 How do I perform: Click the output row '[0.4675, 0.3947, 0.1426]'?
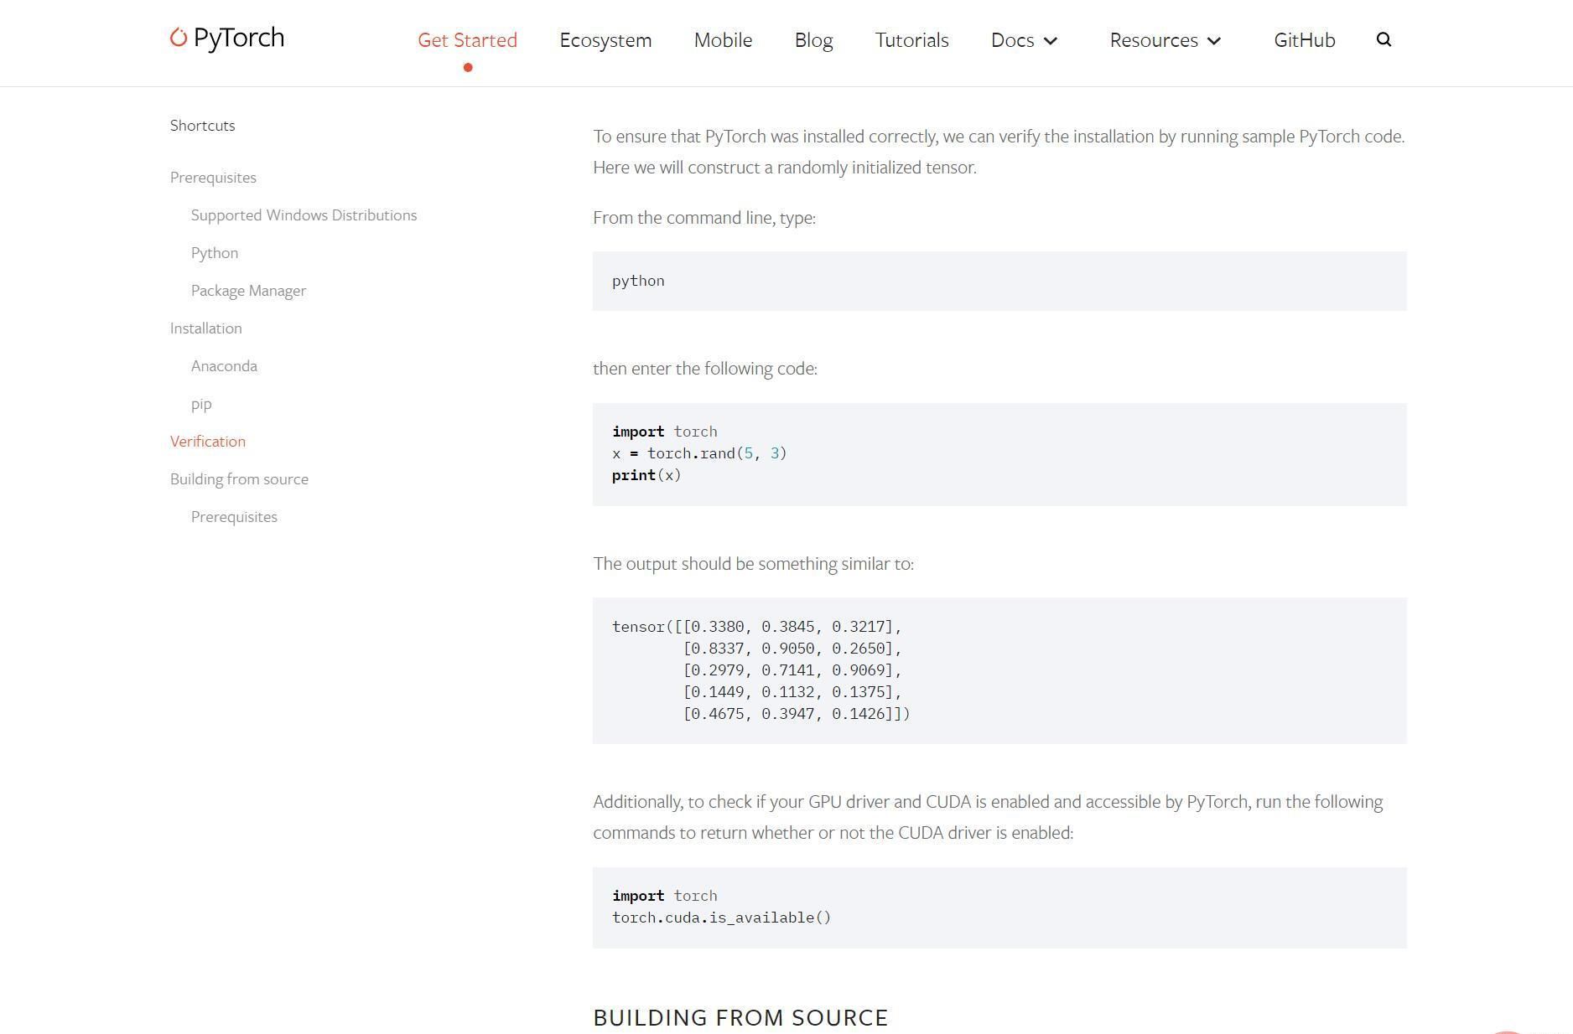point(797,714)
